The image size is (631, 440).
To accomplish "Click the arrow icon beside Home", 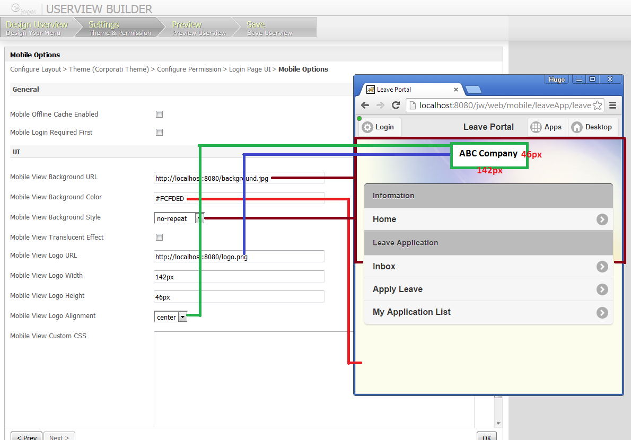I will tap(602, 219).
